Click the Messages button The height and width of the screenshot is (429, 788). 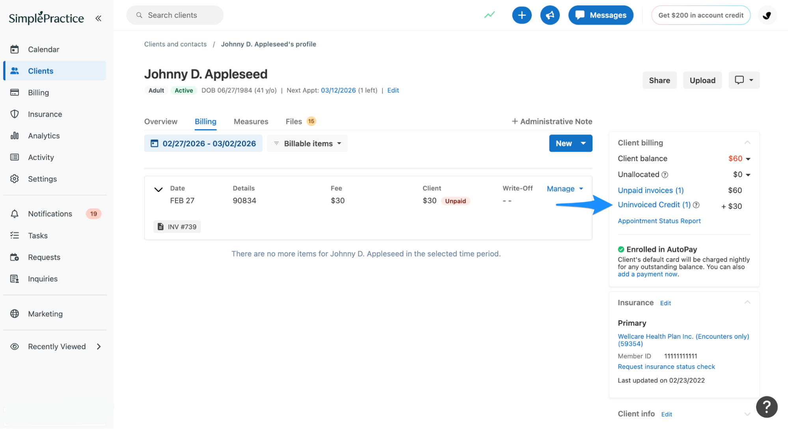[601, 15]
